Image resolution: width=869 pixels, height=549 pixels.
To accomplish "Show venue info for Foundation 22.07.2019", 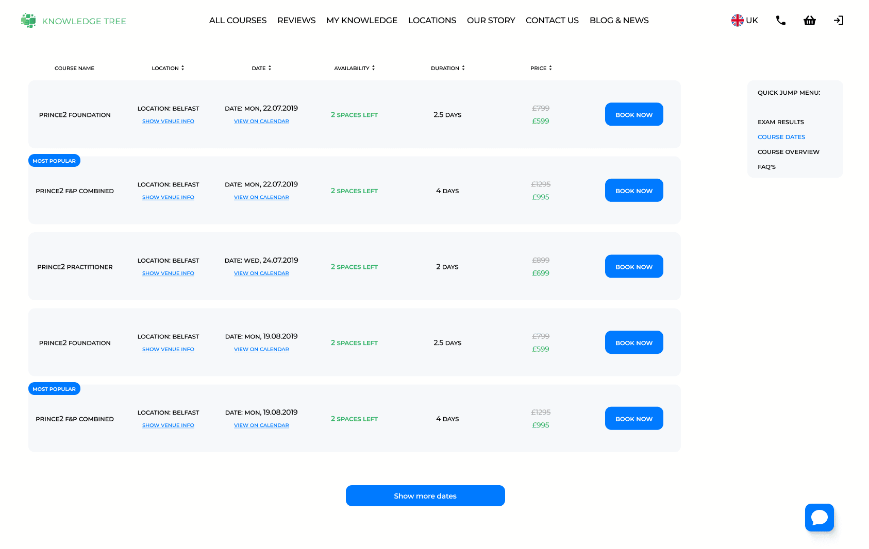I will 168,122.
